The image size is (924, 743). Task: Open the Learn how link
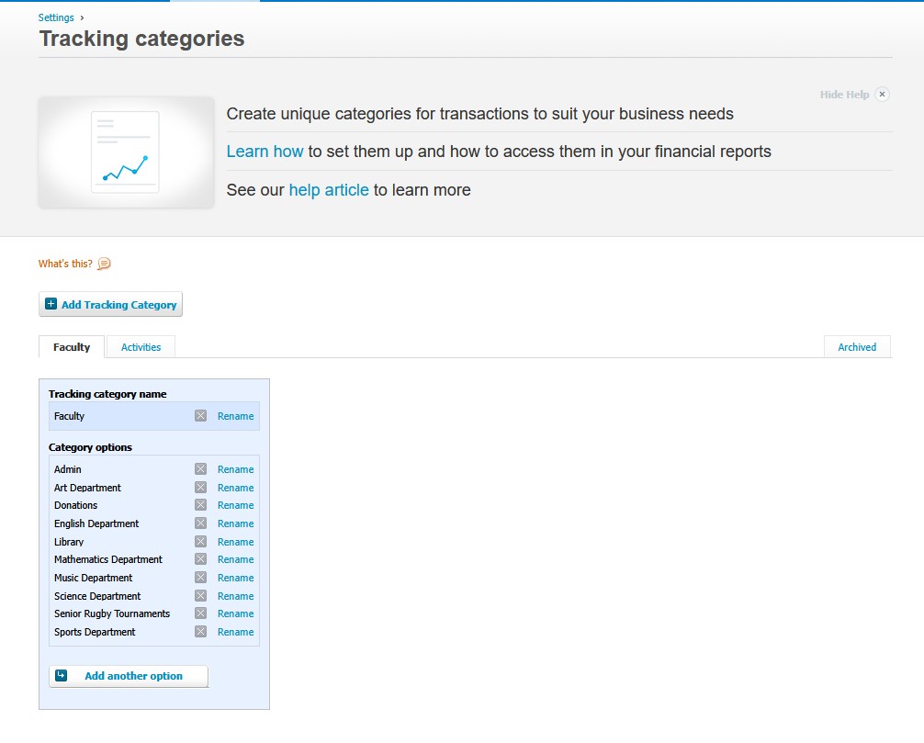[265, 152]
